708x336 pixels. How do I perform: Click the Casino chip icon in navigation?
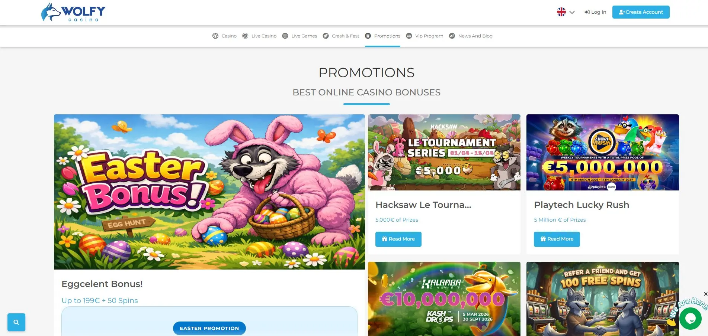215,36
